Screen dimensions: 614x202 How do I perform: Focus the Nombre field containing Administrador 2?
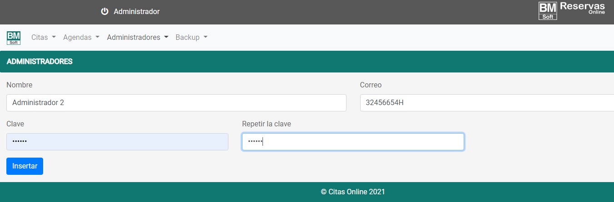pos(176,103)
